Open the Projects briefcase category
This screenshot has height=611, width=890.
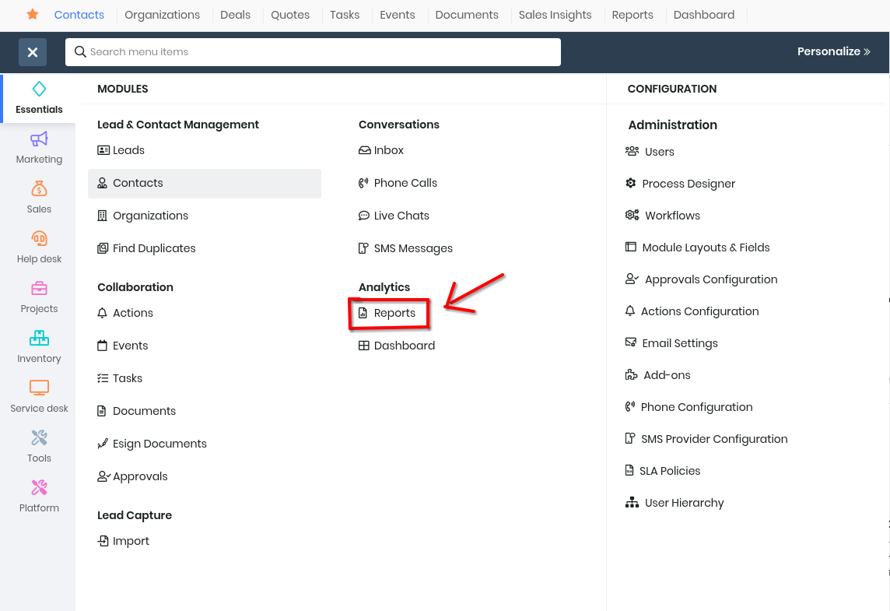(x=39, y=289)
